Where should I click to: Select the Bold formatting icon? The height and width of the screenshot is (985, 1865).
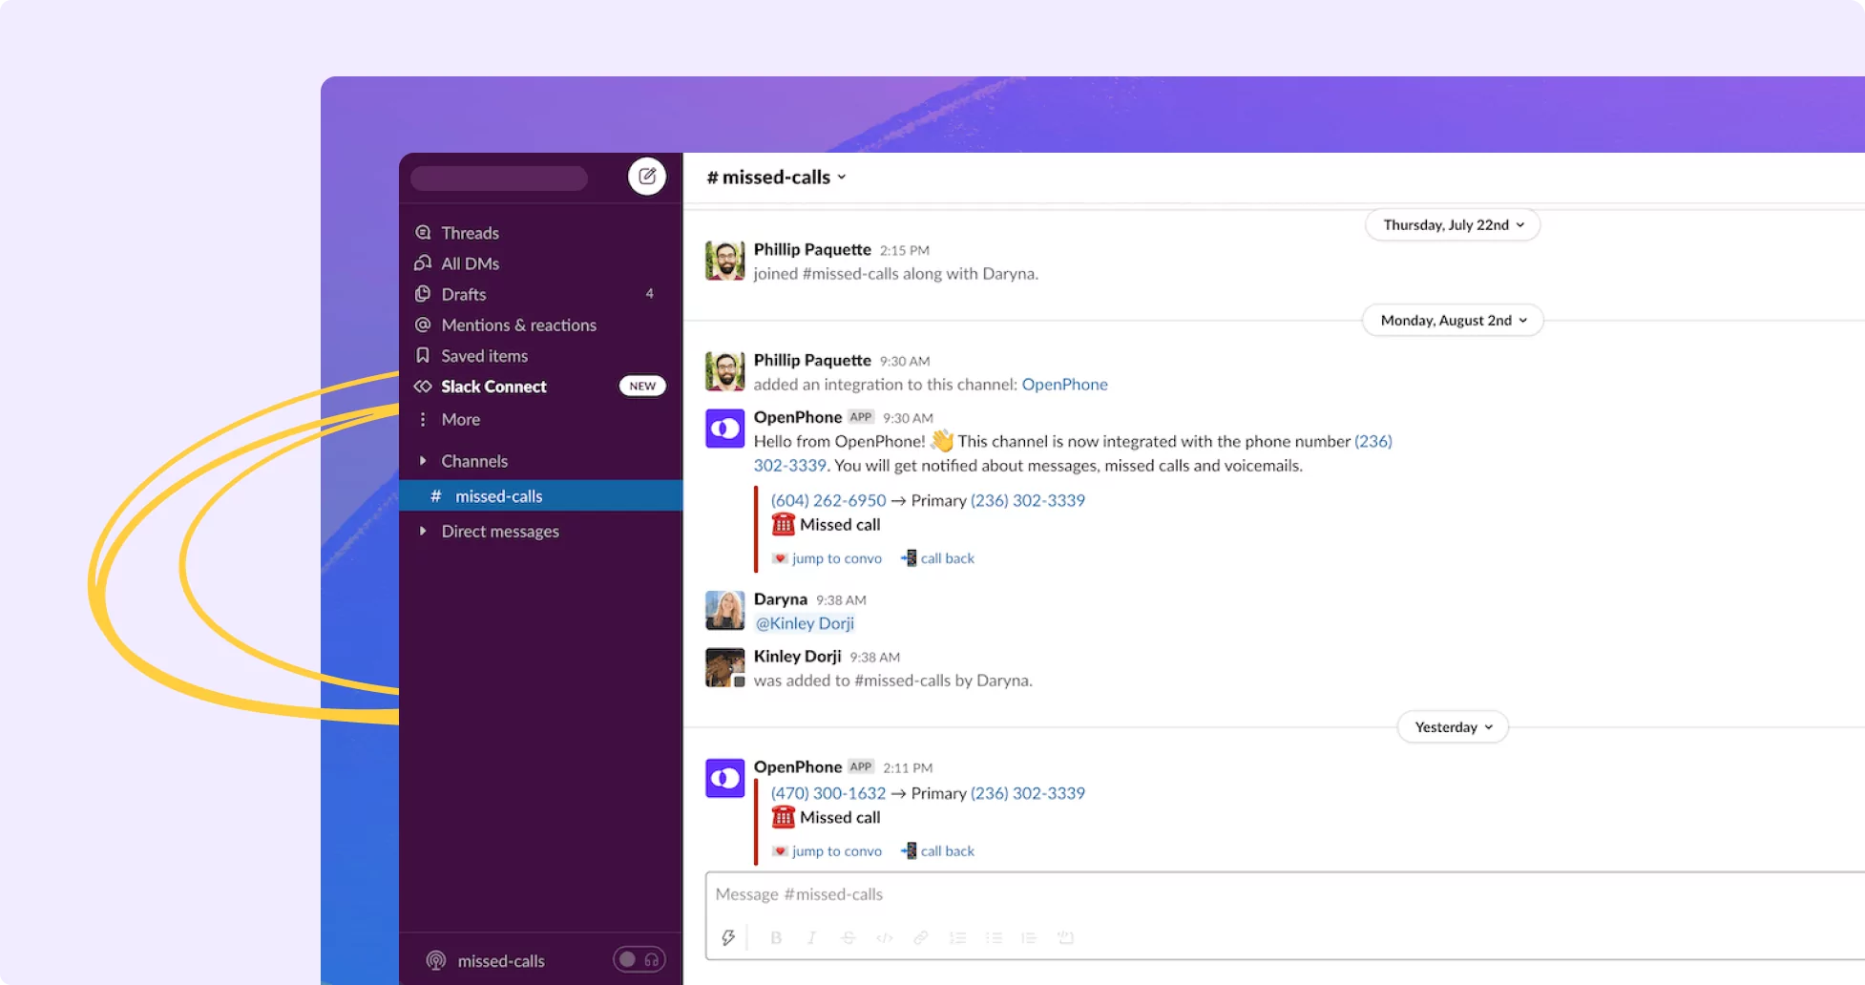point(775,937)
